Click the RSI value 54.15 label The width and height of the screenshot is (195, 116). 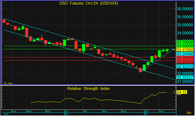point(182,92)
